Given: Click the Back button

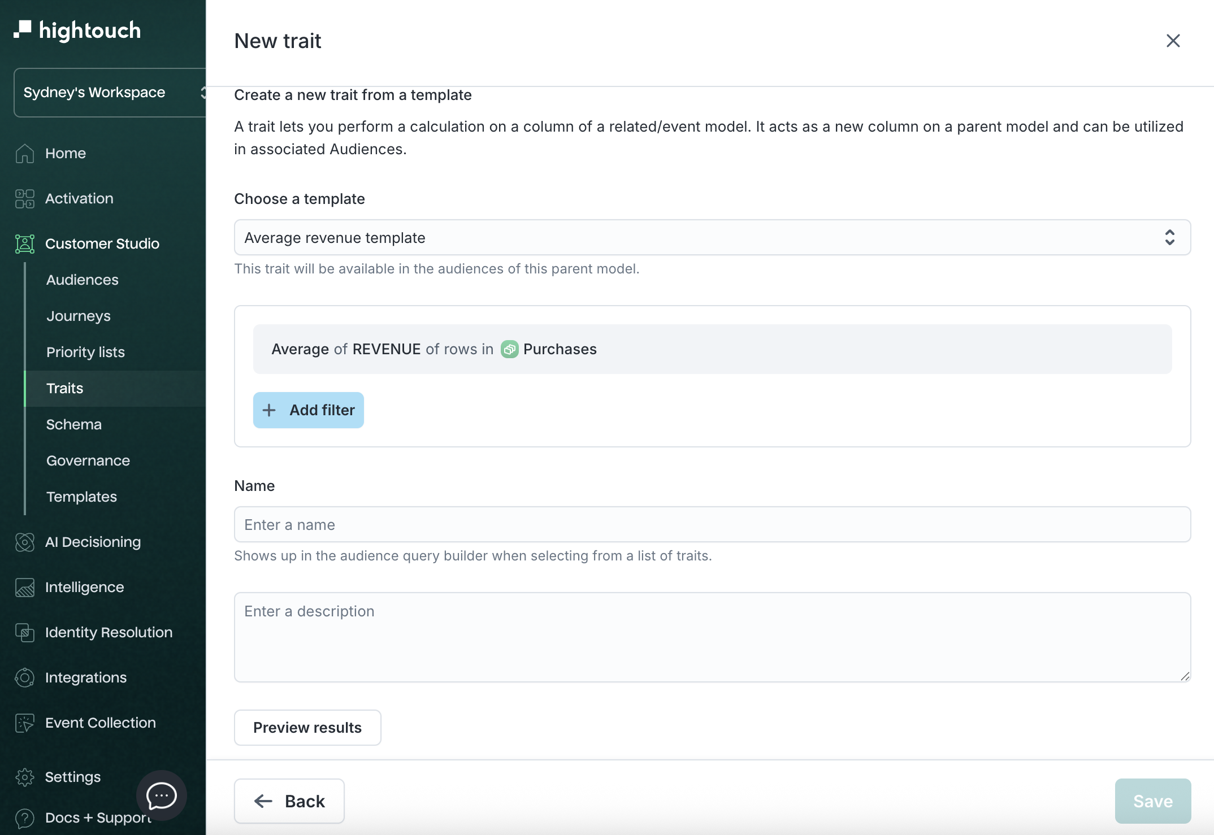Looking at the screenshot, I should [289, 801].
